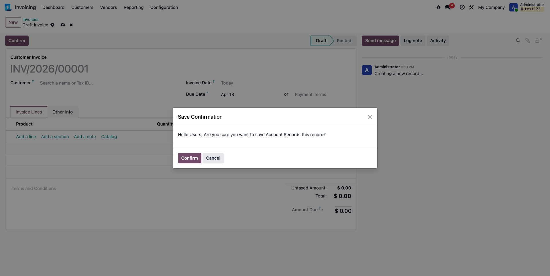Click the paperclip attachments icon

coord(527,41)
